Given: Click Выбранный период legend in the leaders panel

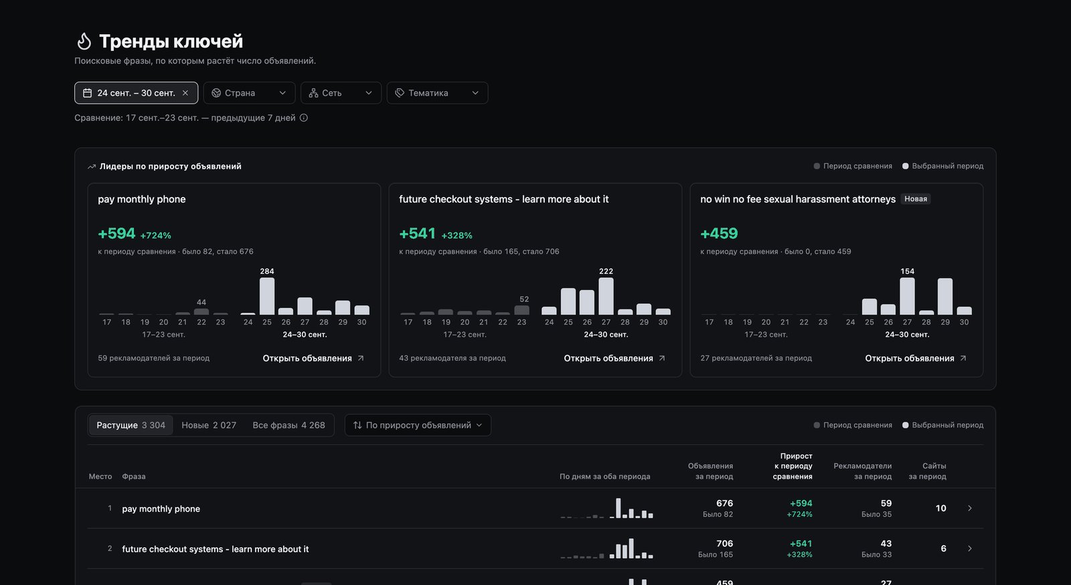Looking at the screenshot, I should [943, 166].
